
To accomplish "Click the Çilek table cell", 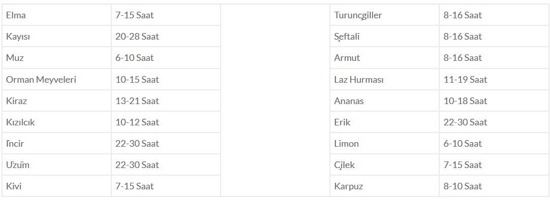I will pyautogui.click(x=384, y=165).
